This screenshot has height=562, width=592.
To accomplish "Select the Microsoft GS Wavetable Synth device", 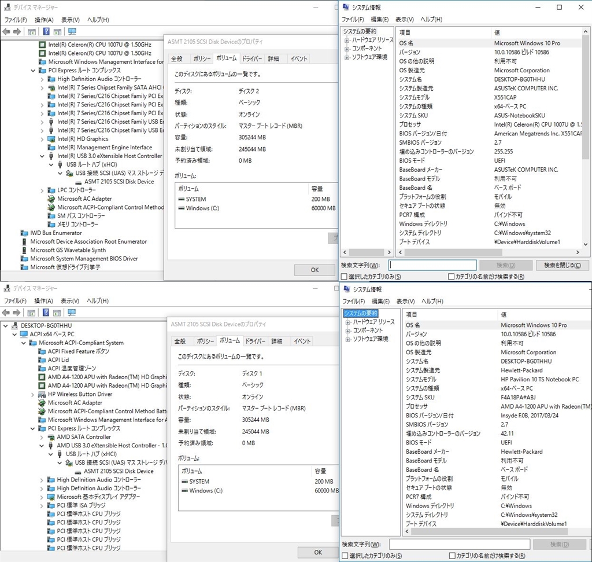I will coord(68,250).
